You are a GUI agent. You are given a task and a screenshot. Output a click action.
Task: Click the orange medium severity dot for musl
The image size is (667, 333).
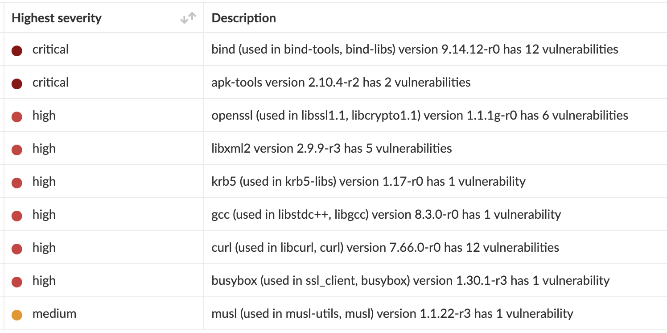(x=17, y=315)
